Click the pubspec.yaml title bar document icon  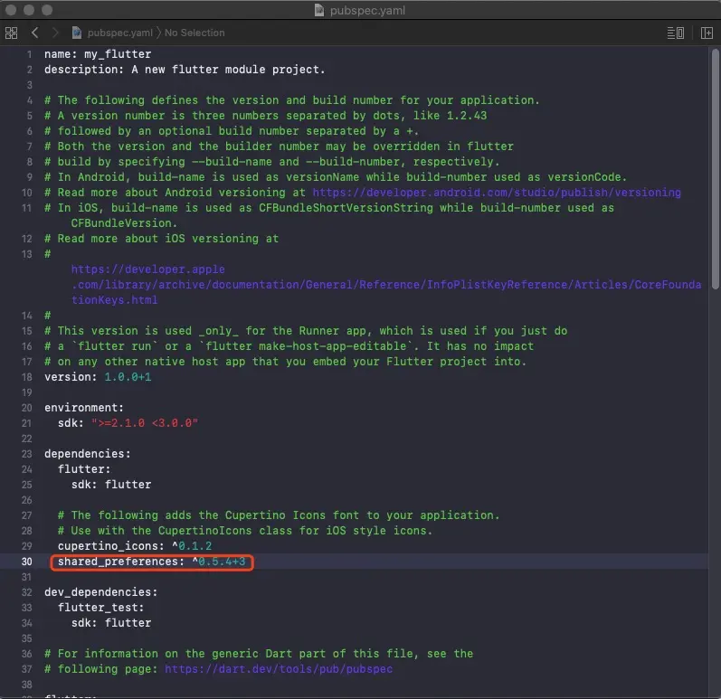pyautogui.click(x=319, y=10)
